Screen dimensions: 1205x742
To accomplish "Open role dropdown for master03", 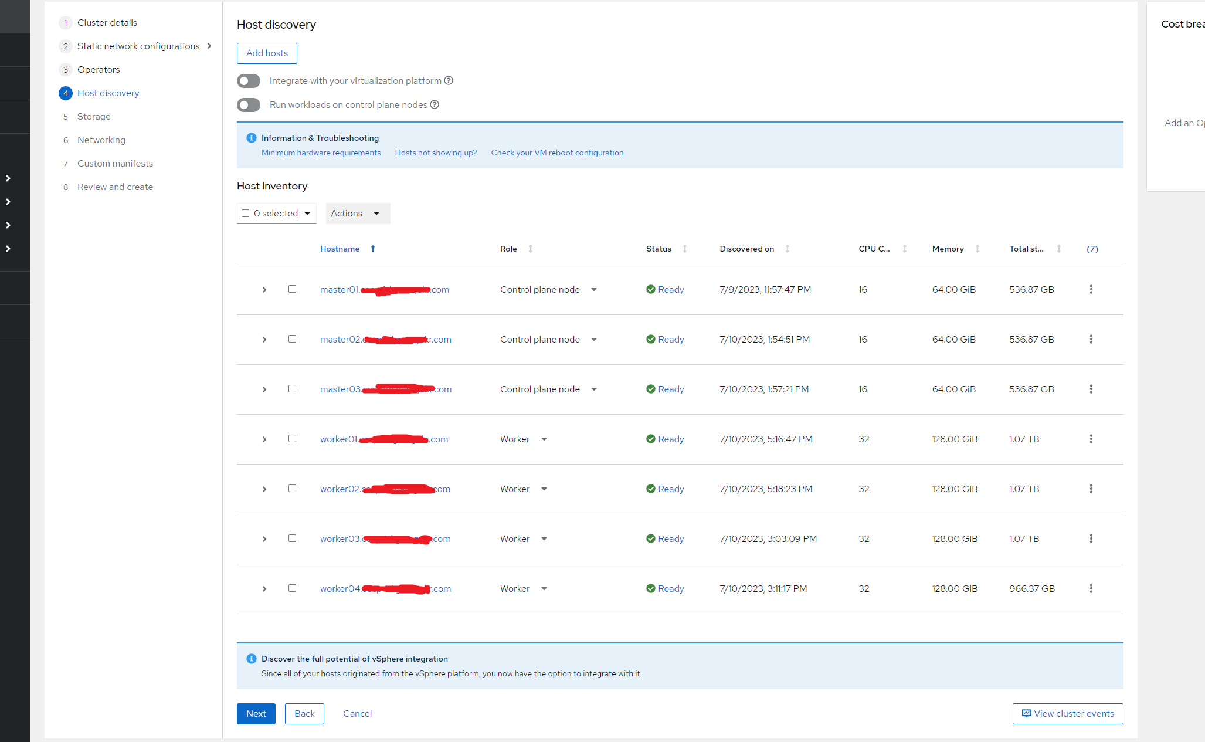I will pyautogui.click(x=593, y=389).
